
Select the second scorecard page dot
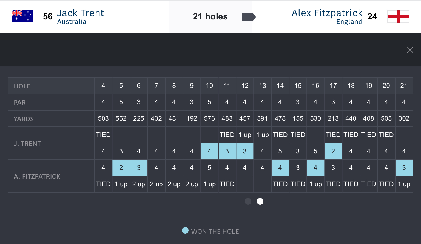click(260, 201)
